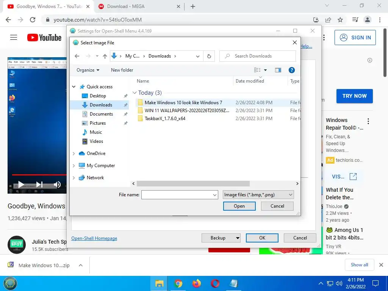Screen dimensions: 388x291
Task: Play the YouTube video
Action: [21, 185]
